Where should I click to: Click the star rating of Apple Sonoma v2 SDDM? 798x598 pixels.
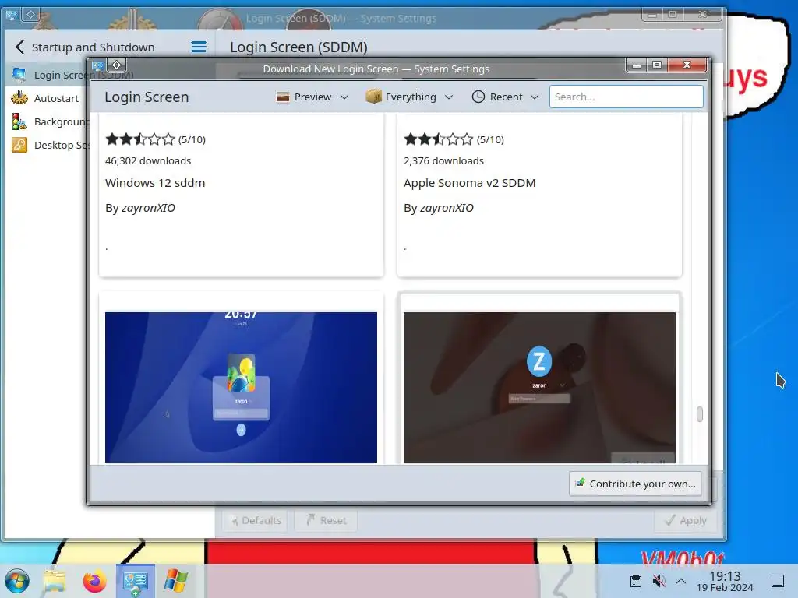pos(438,139)
